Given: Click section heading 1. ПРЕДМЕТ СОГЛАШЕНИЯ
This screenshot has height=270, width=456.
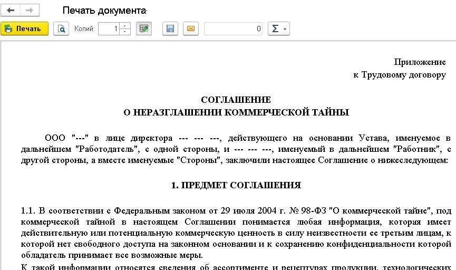Looking at the screenshot, I should click(236, 185).
